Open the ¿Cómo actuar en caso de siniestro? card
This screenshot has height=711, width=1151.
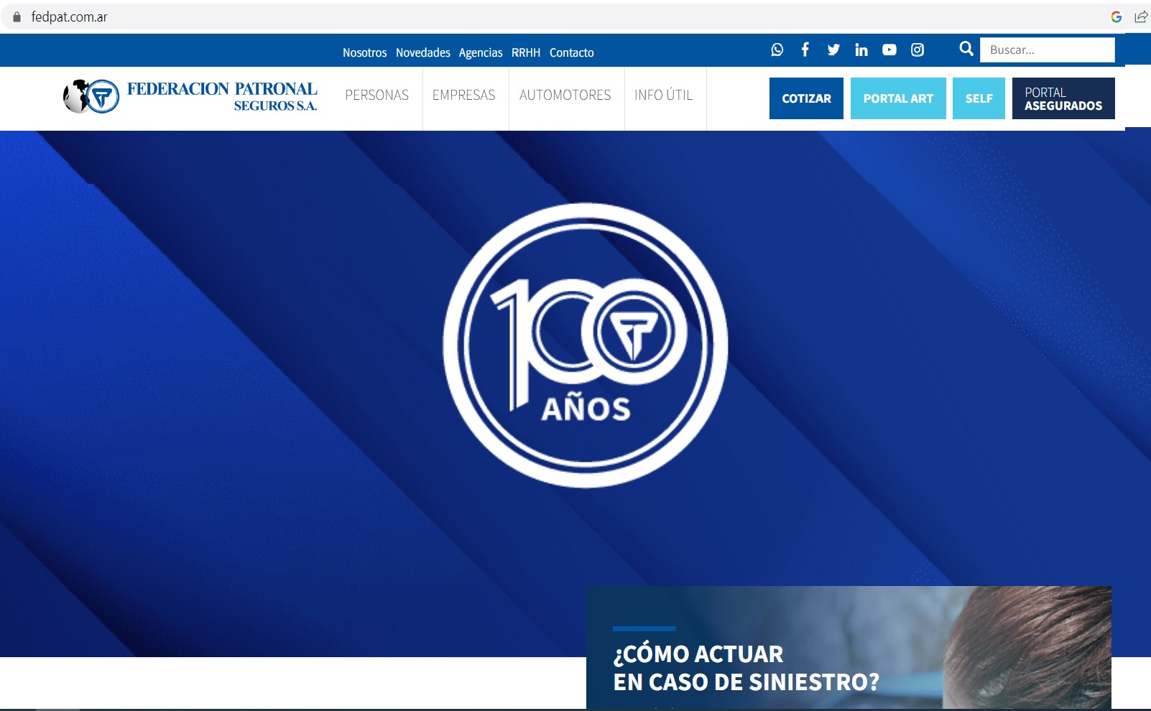coord(849,648)
